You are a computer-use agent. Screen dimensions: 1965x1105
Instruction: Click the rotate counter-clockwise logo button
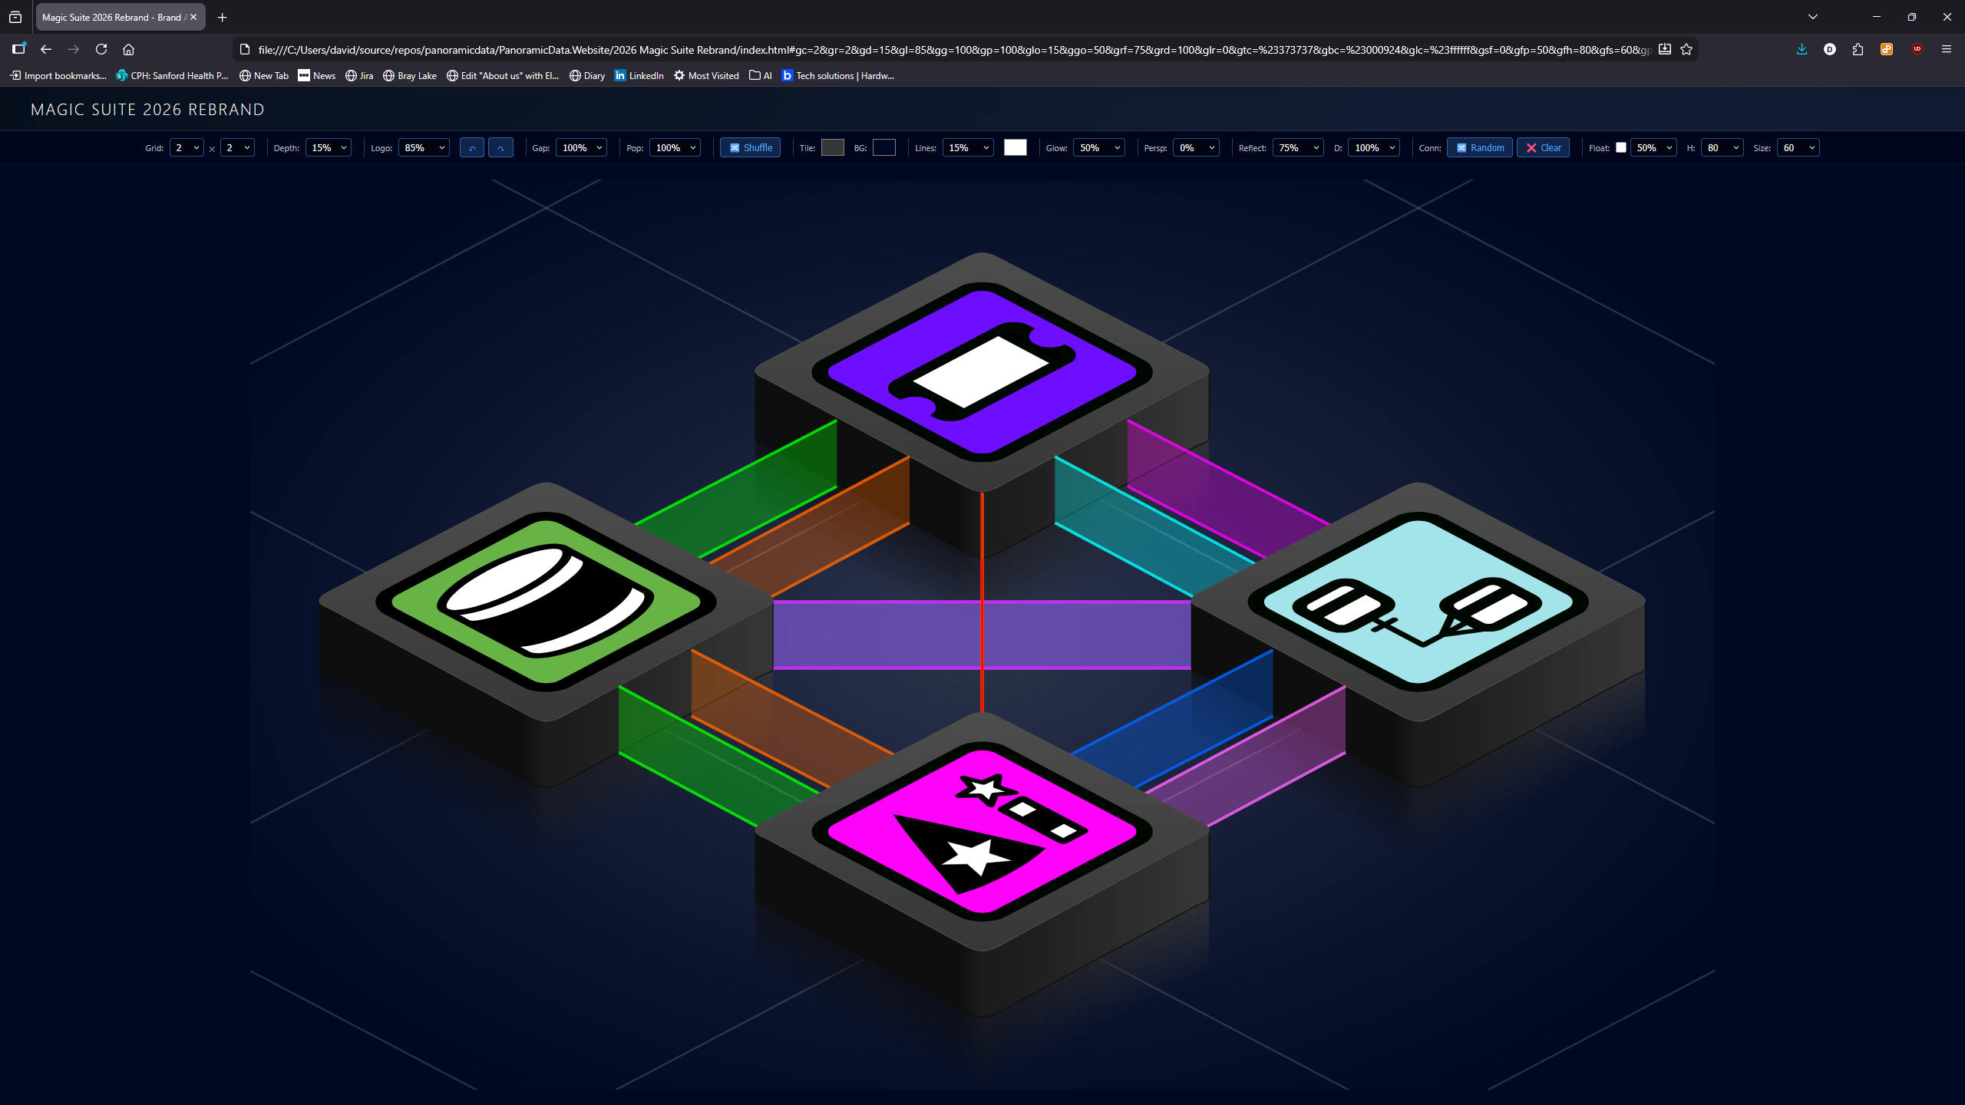471,148
